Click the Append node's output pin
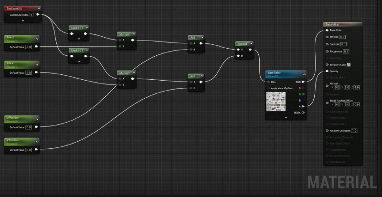The image size is (382, 197). (250, 50)
